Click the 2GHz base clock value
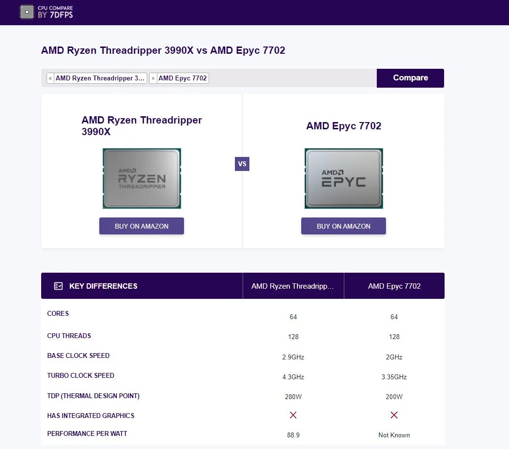 [x=394, y=357]
